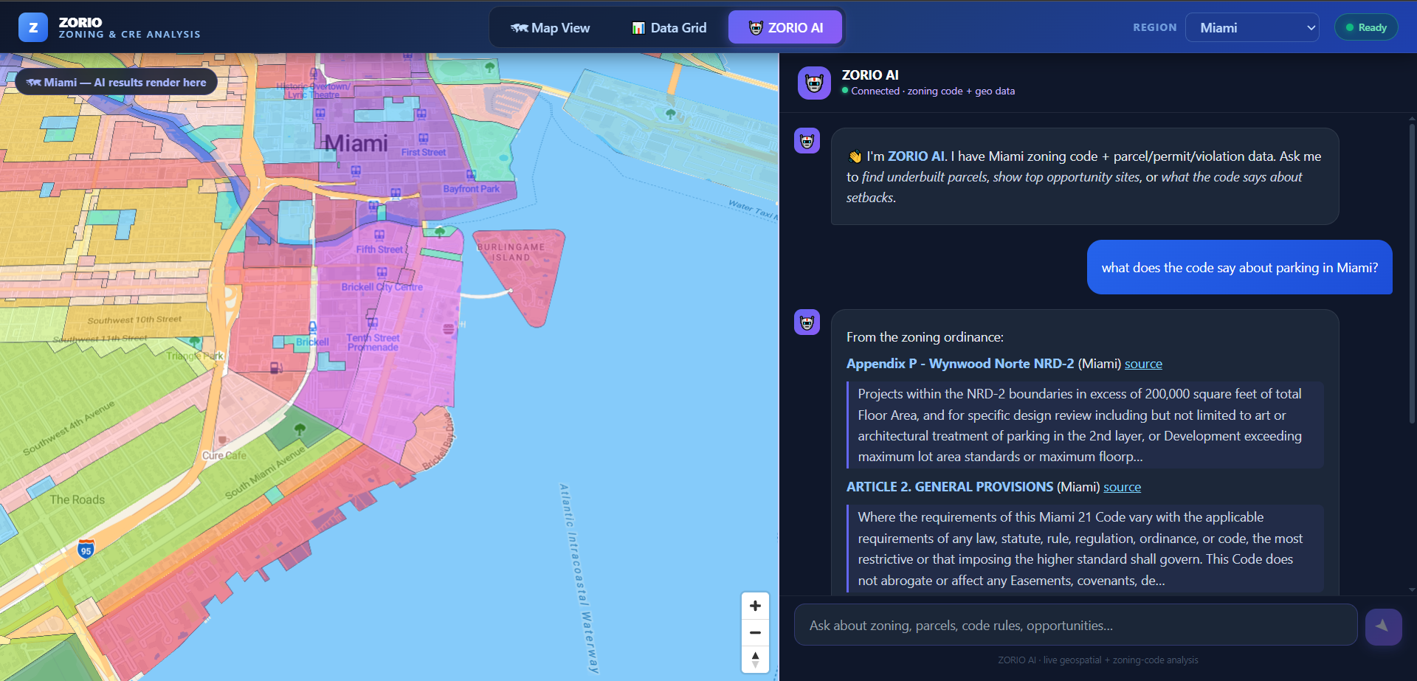Click the Cure Cafe map label
Screen dimensions: 1417x681
click(224, 455)
